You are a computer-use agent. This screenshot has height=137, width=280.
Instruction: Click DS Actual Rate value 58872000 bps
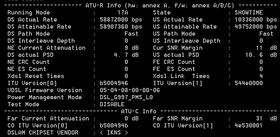(121, 20)
